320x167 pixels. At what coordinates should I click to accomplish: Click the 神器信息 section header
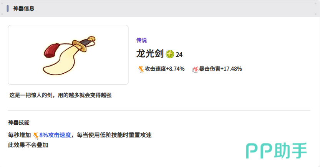24,8
